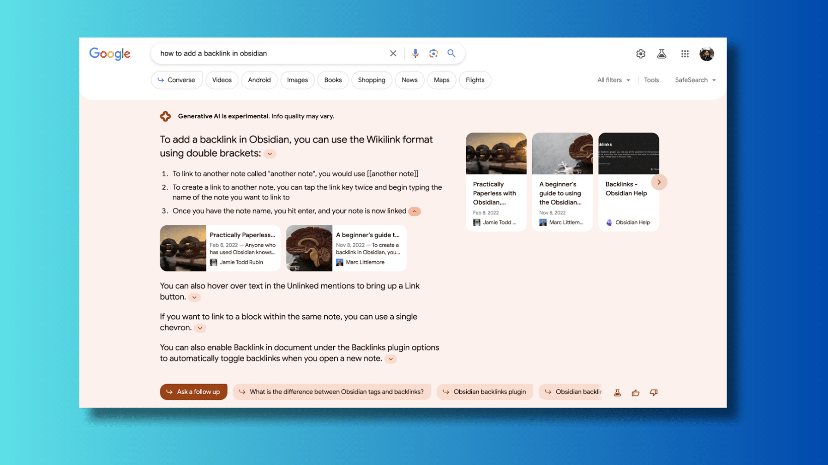The width and height of the screenshot is (828, 465).
Task: Expand the Backlinks plugin options section
Action: [391, 359]
